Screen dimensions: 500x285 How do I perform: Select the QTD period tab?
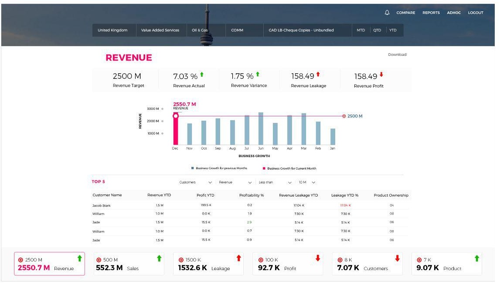point(377,30)
